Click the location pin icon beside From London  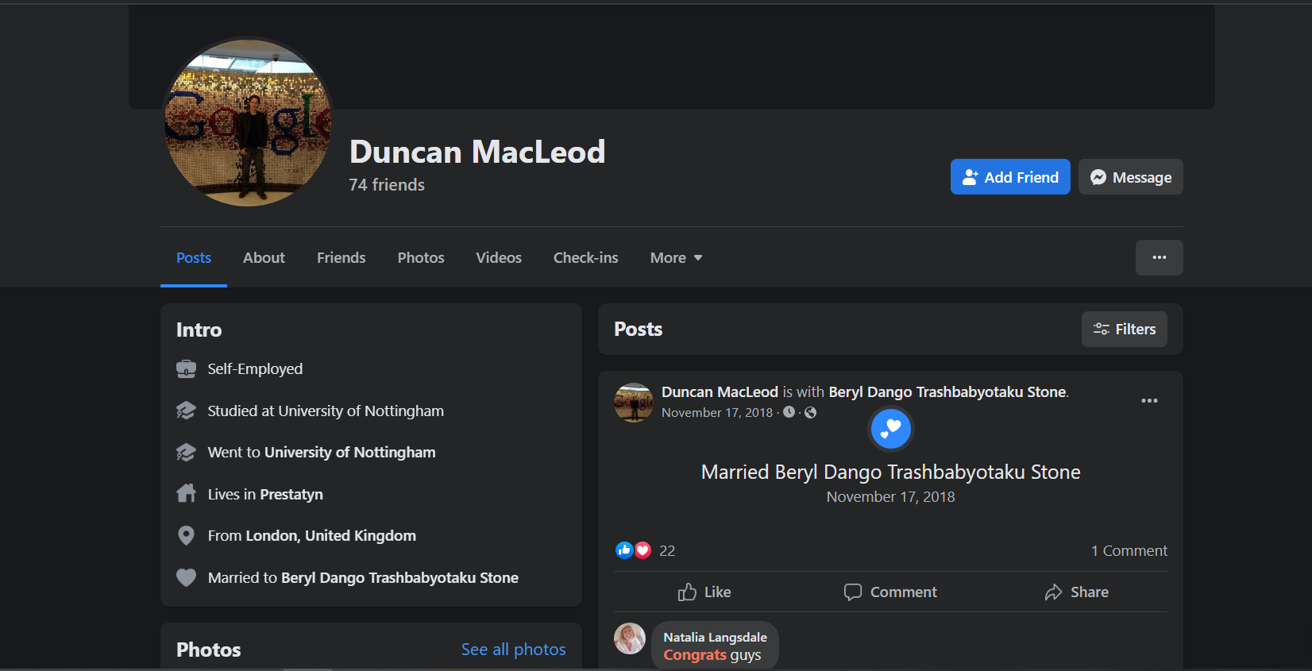pyautogui.click(x=186, y=536)
